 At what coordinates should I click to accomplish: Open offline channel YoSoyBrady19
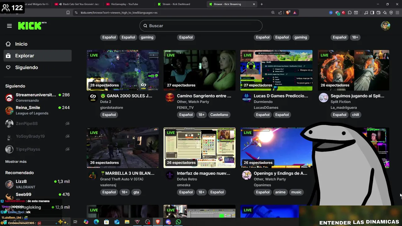(38, 136)
